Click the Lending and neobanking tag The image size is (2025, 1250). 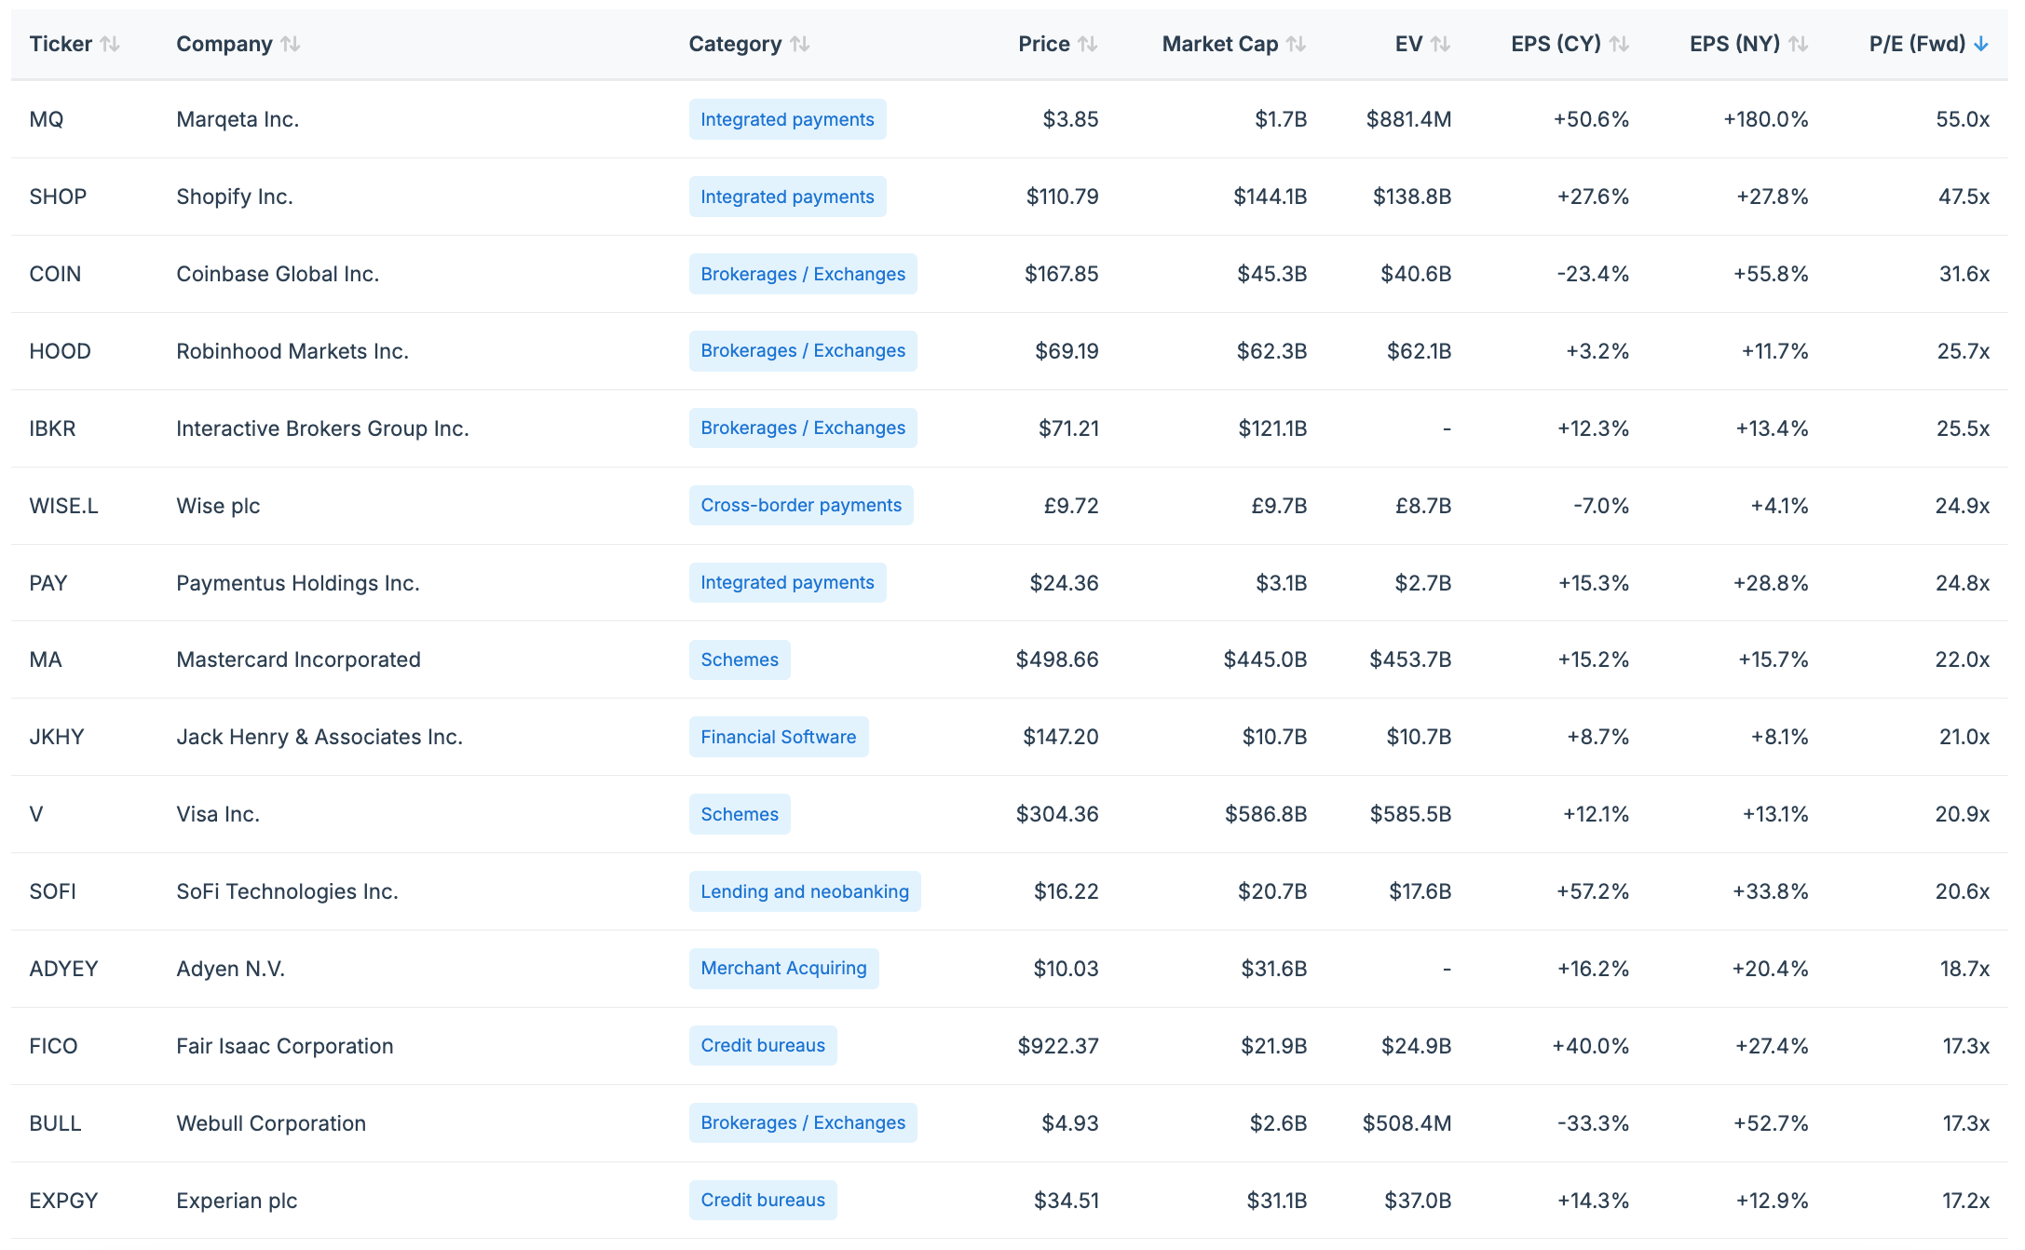pos(804,891)
